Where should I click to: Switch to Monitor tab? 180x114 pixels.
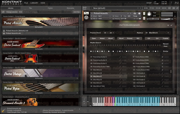[50, 8]
